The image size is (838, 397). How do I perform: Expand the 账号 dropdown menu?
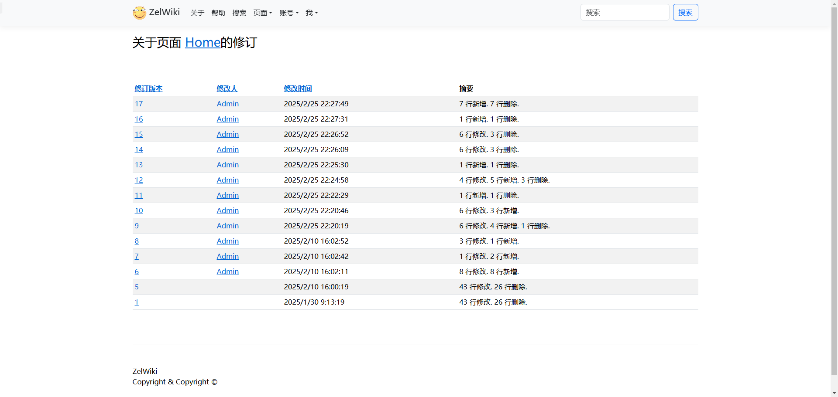pyautogui.click(x=289, y=13)
